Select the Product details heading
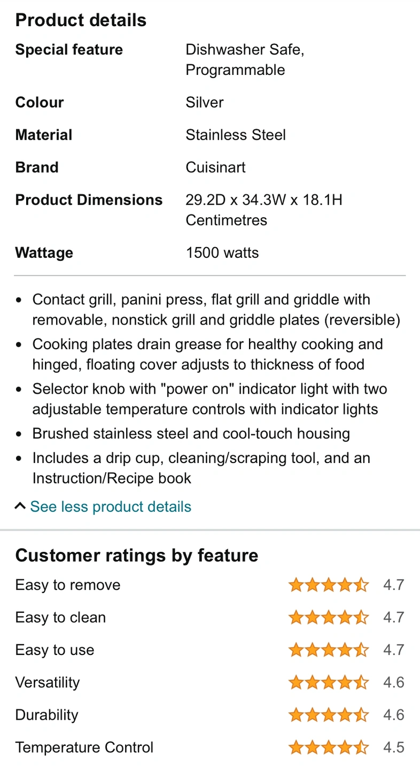The width and height of the screenshot is (420, 770). click(x=81, y=20)
